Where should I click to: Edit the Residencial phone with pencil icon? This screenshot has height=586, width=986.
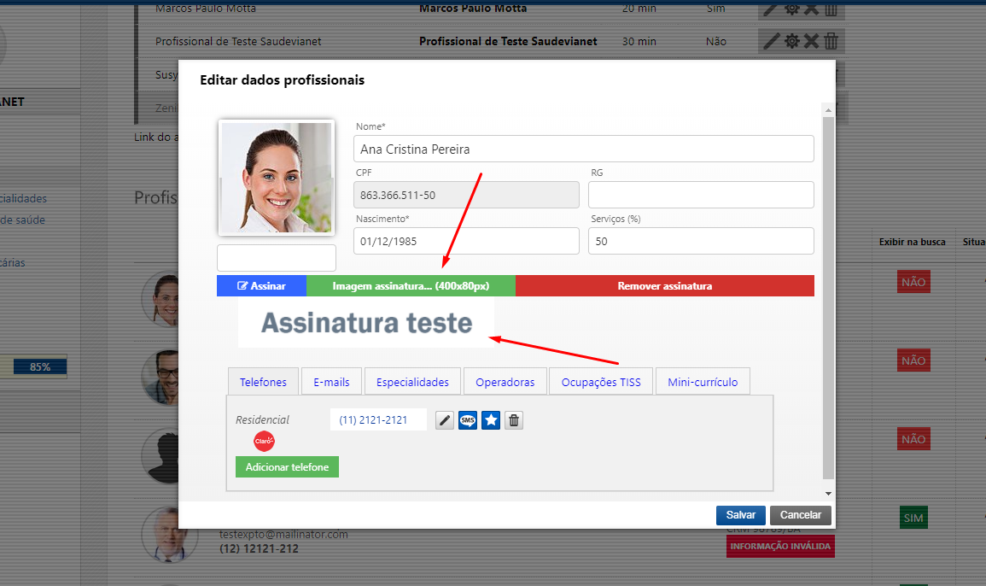pyautogui.click(x=445, y=419)
